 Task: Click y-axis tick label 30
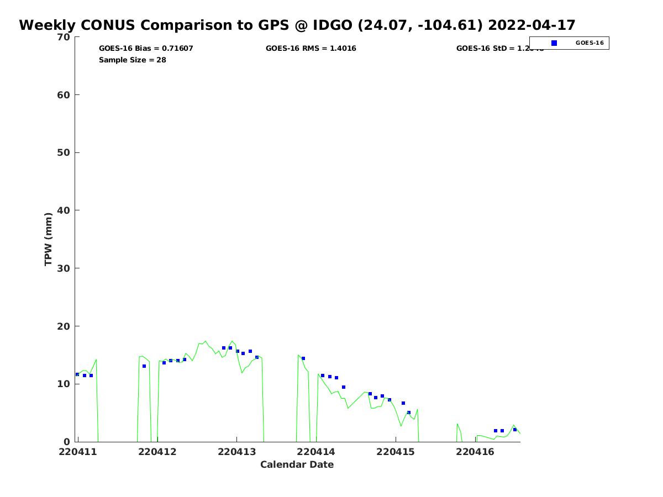point(64,268)
